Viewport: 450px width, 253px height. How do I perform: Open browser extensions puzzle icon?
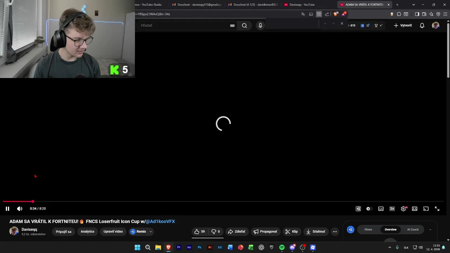tap(399, 14)
